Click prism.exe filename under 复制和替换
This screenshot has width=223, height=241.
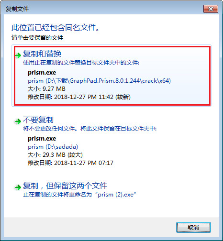[42, 73]
